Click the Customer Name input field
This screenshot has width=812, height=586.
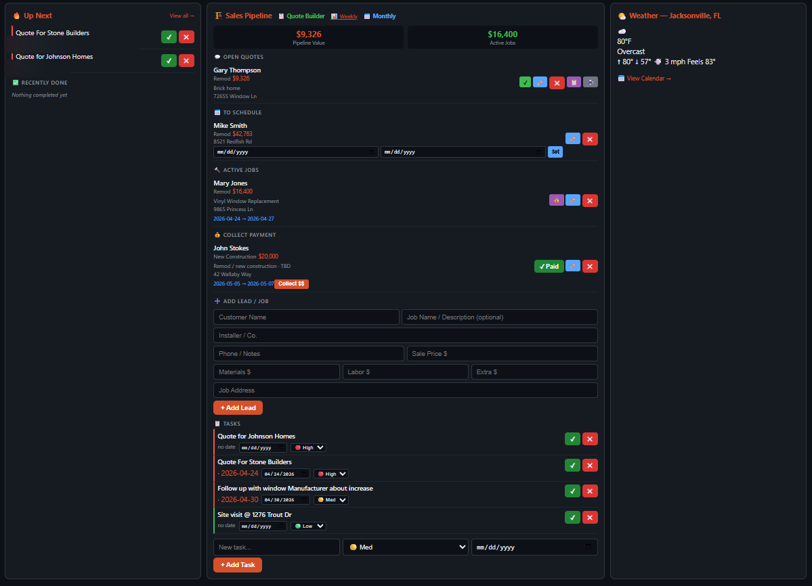(x=306, y=317)
